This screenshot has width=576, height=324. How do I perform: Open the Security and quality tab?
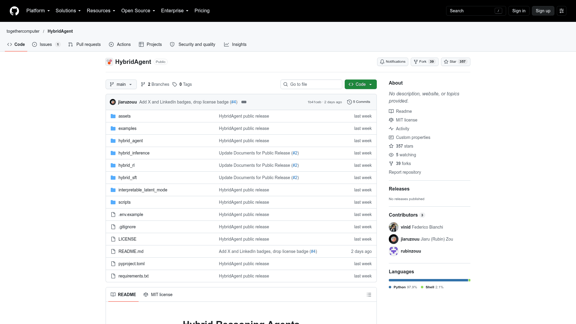pos(193,44)
